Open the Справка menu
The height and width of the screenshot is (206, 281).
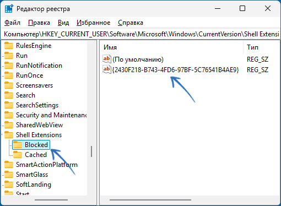click(131, 23)
